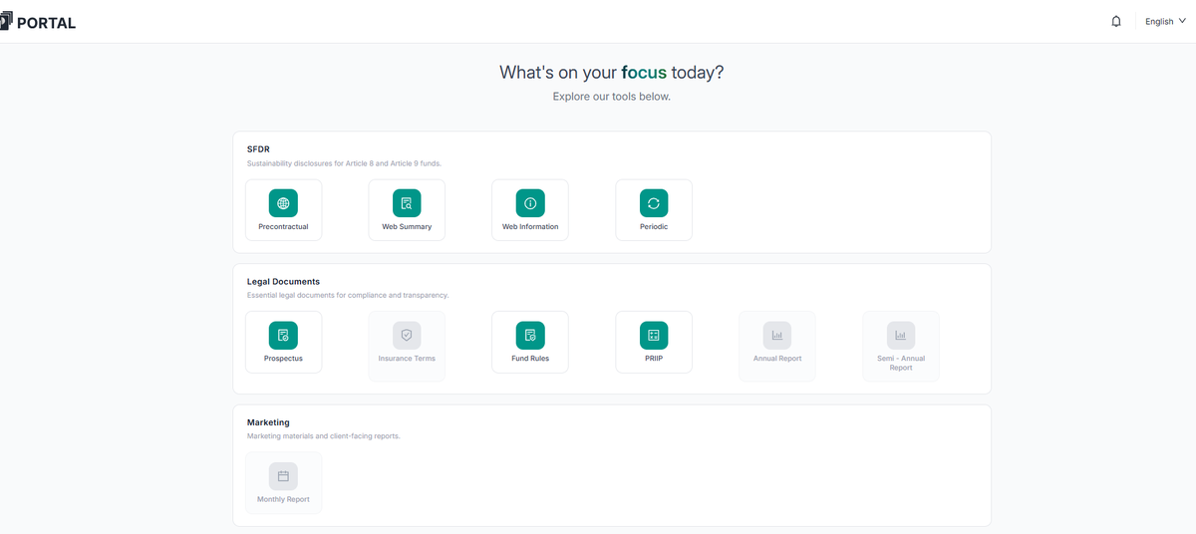Select the Annual Report chart icon
1196x534 pixels.
click(777, 335)
